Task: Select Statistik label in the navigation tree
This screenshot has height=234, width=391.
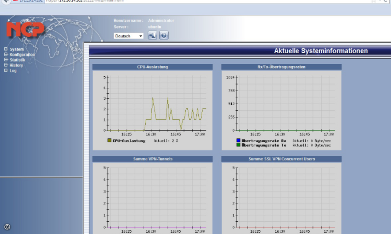Action: (18, 60)
